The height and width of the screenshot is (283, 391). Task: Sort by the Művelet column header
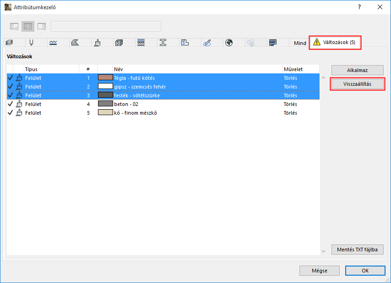301,69
